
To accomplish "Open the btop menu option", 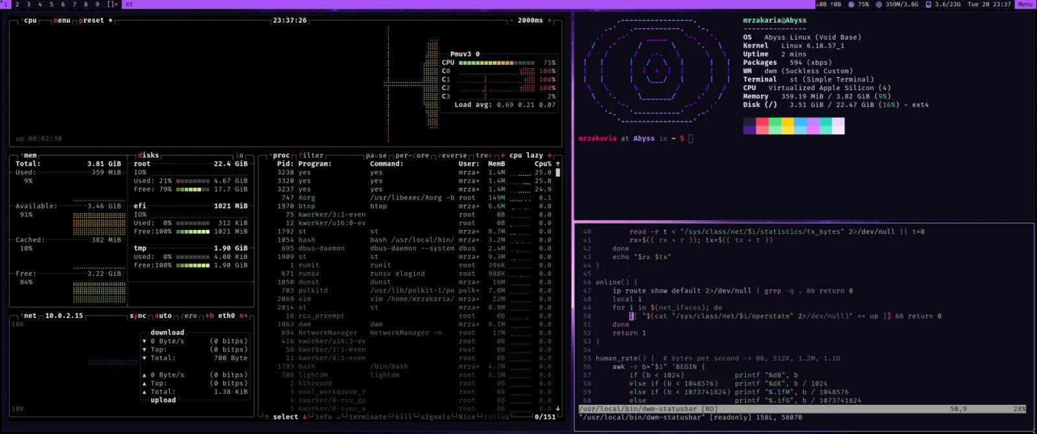I will coord(62,20).
